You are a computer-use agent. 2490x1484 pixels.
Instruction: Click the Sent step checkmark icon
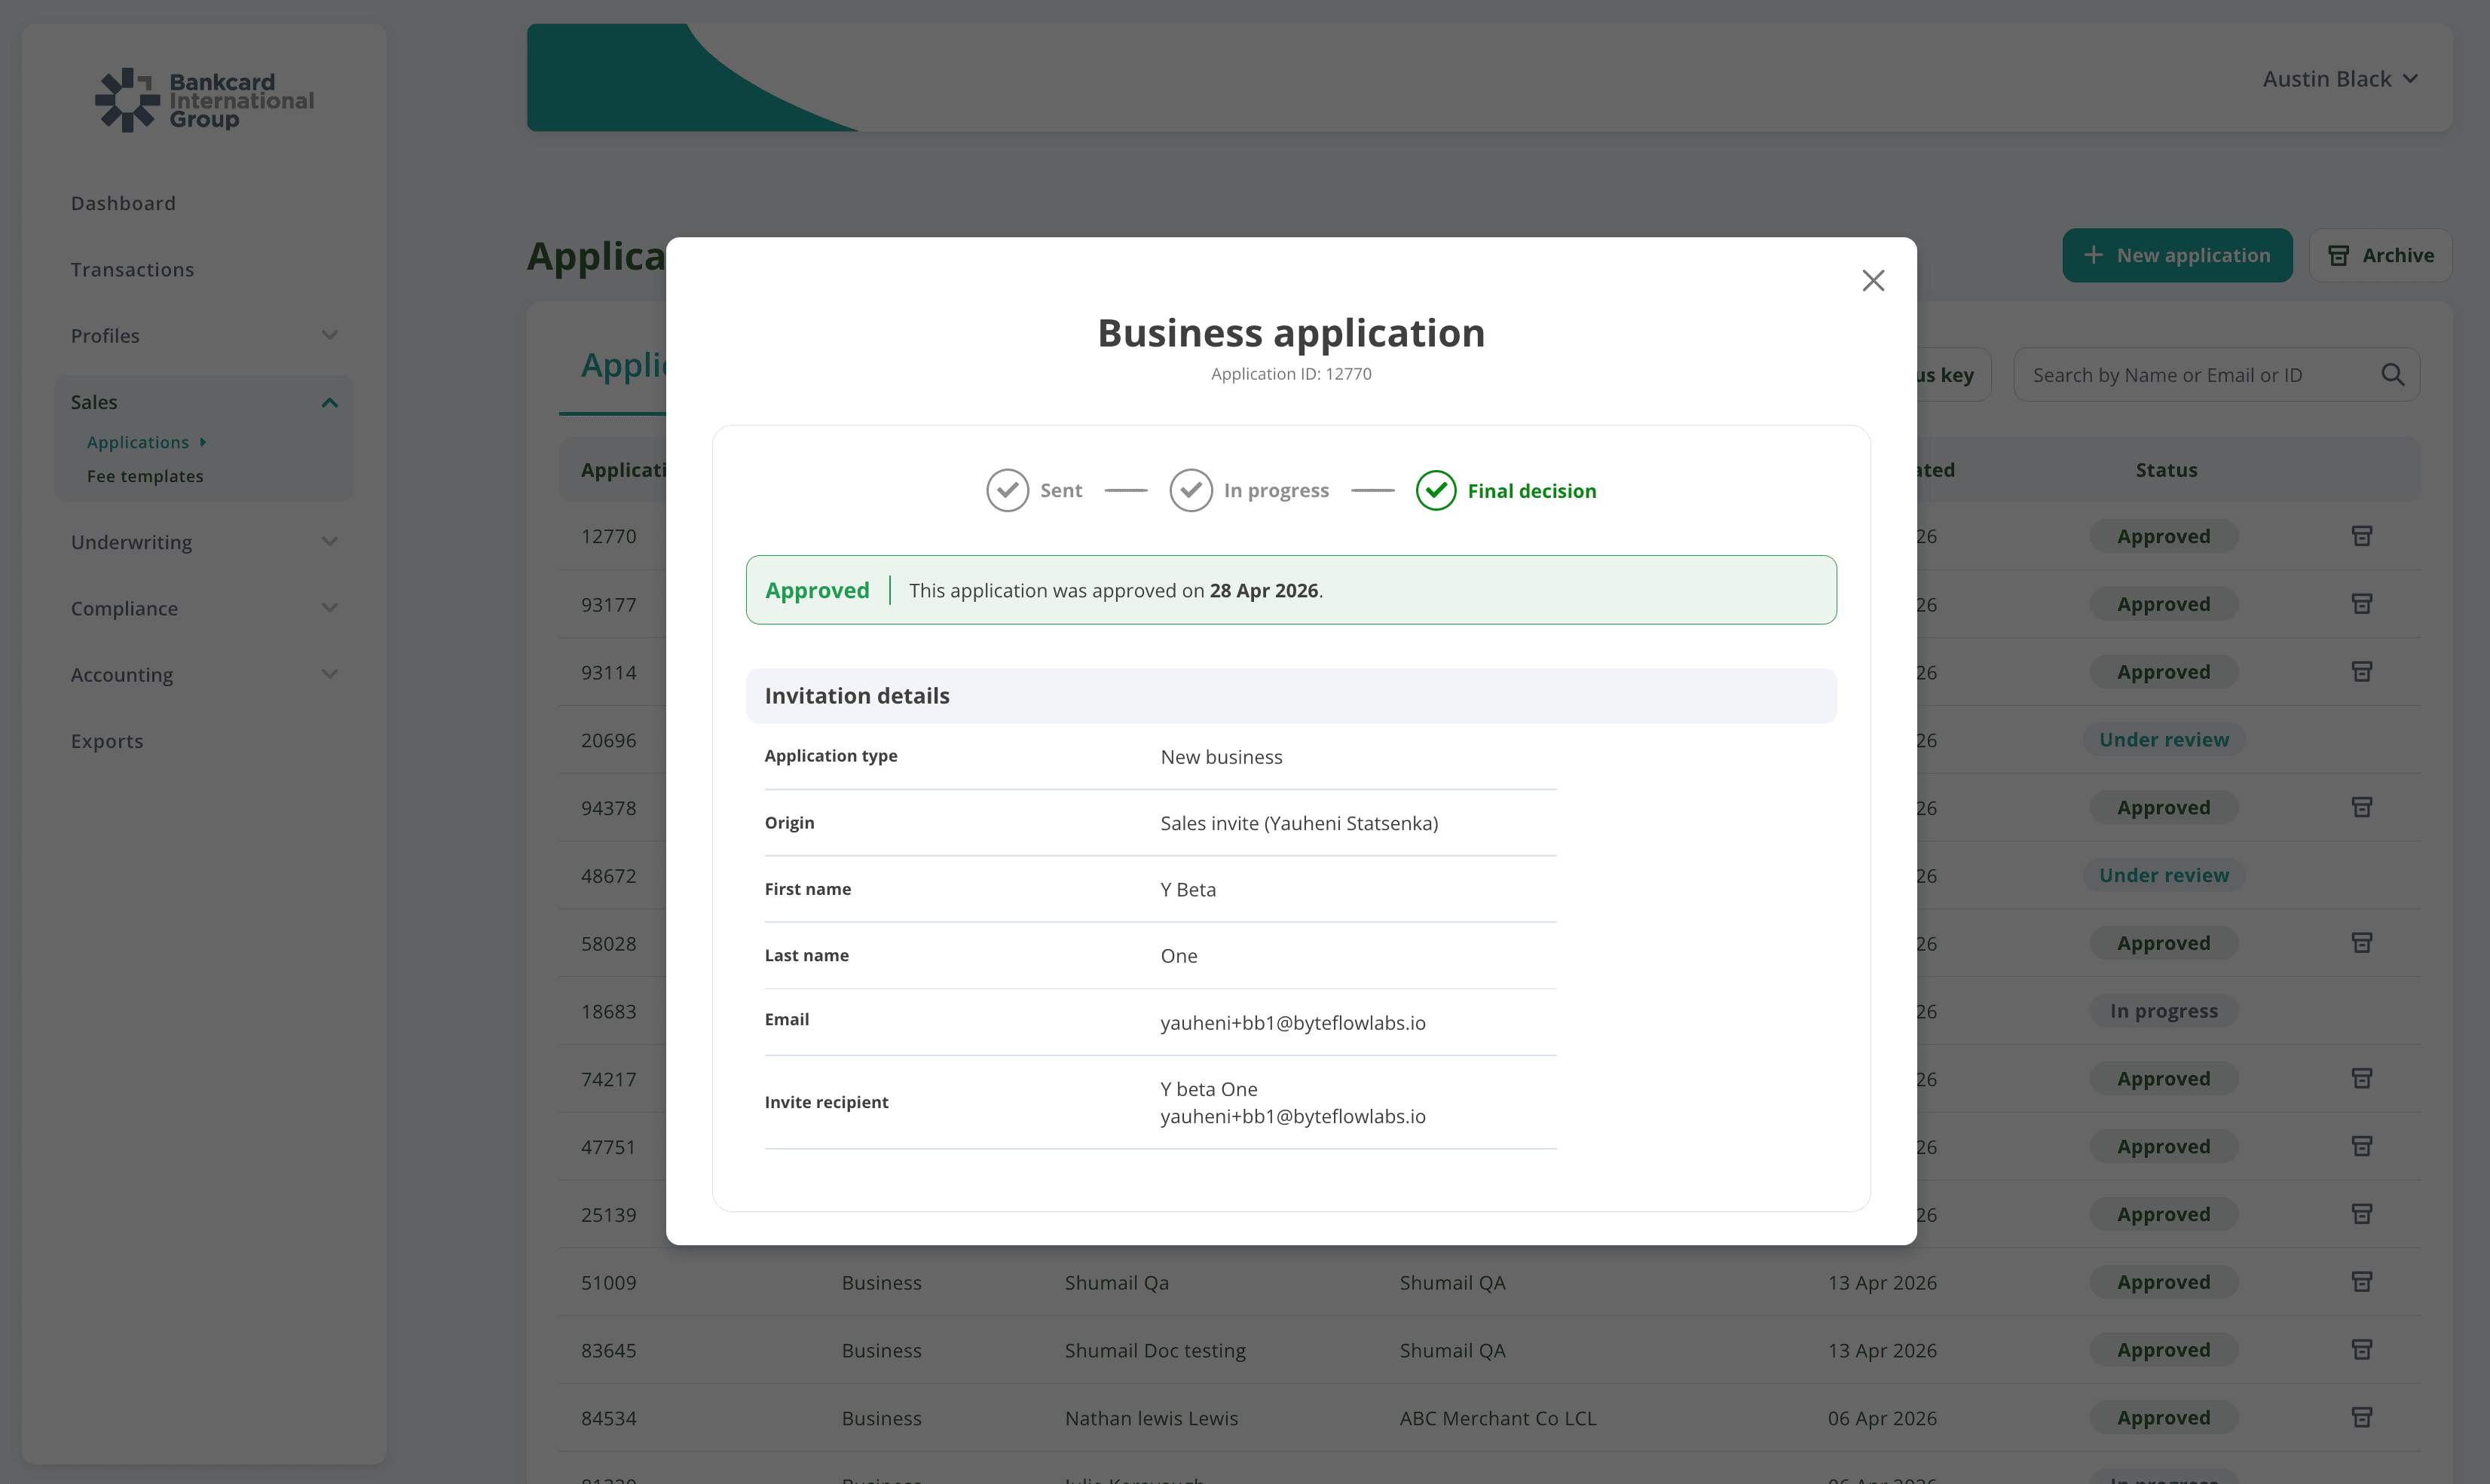pos(1008,490)
